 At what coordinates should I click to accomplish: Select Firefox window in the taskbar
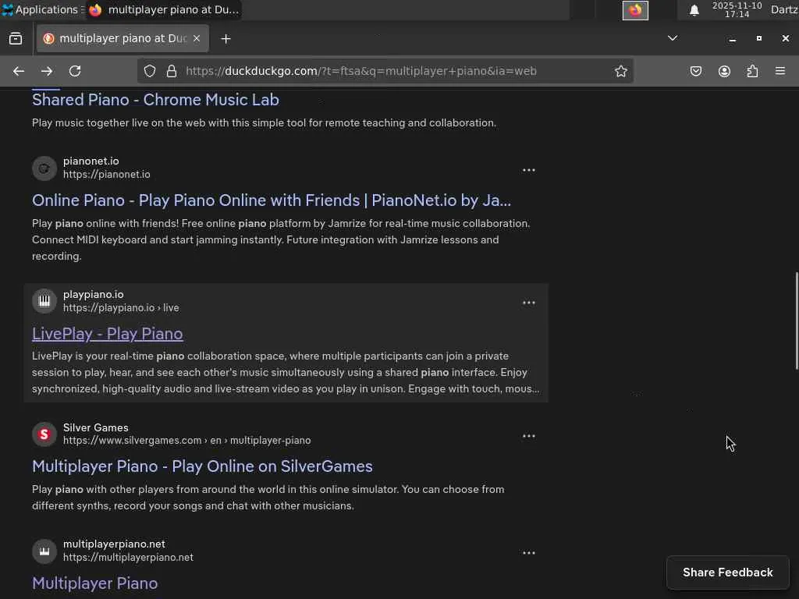pyautogui.click(x=164, y=9)
